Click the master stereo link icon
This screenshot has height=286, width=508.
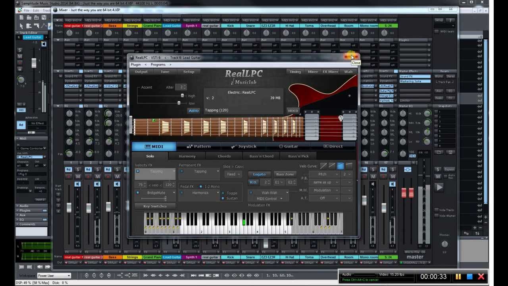pyautogui.click(x=408, y=170)
